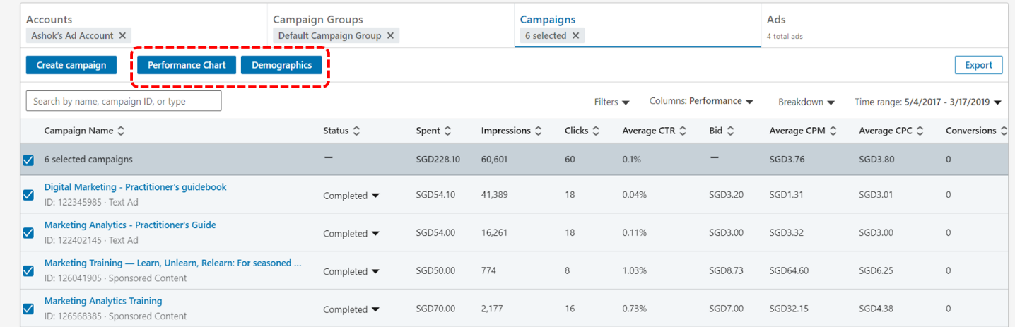Image resolution: width=1015 pixels, height=327 pixels.
Task: Remove the Default Campaign Group filter chip
Action: [x=390, y=35]
